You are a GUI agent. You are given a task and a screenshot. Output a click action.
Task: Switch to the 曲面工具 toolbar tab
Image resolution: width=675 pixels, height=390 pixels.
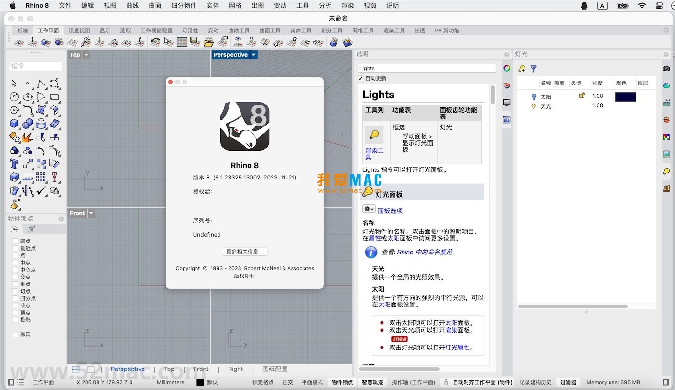[270, 30]
